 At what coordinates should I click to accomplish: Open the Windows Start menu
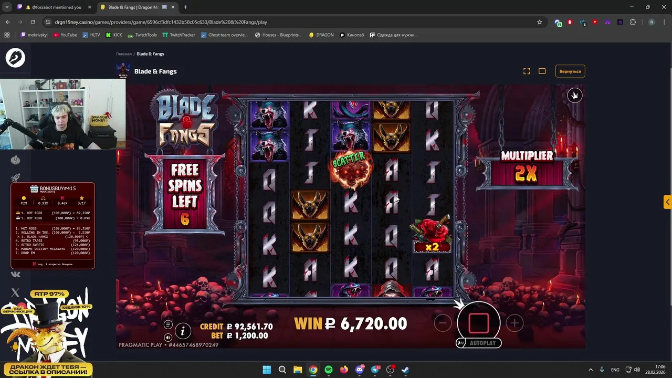267,370
